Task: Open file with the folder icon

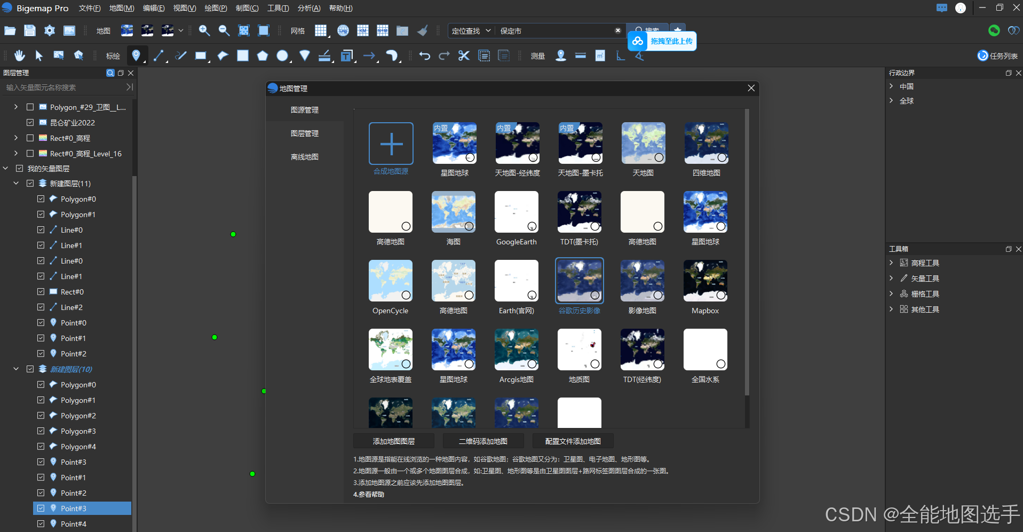Action: (x=10, y=30)
